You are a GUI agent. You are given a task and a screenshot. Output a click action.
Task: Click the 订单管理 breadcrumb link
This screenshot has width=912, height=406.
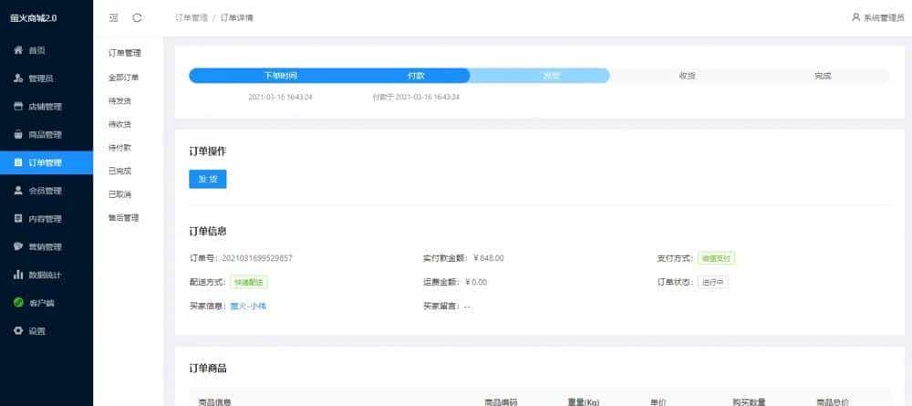click(192, 17)
